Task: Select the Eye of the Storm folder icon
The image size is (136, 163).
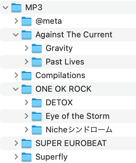Action: 37,116
